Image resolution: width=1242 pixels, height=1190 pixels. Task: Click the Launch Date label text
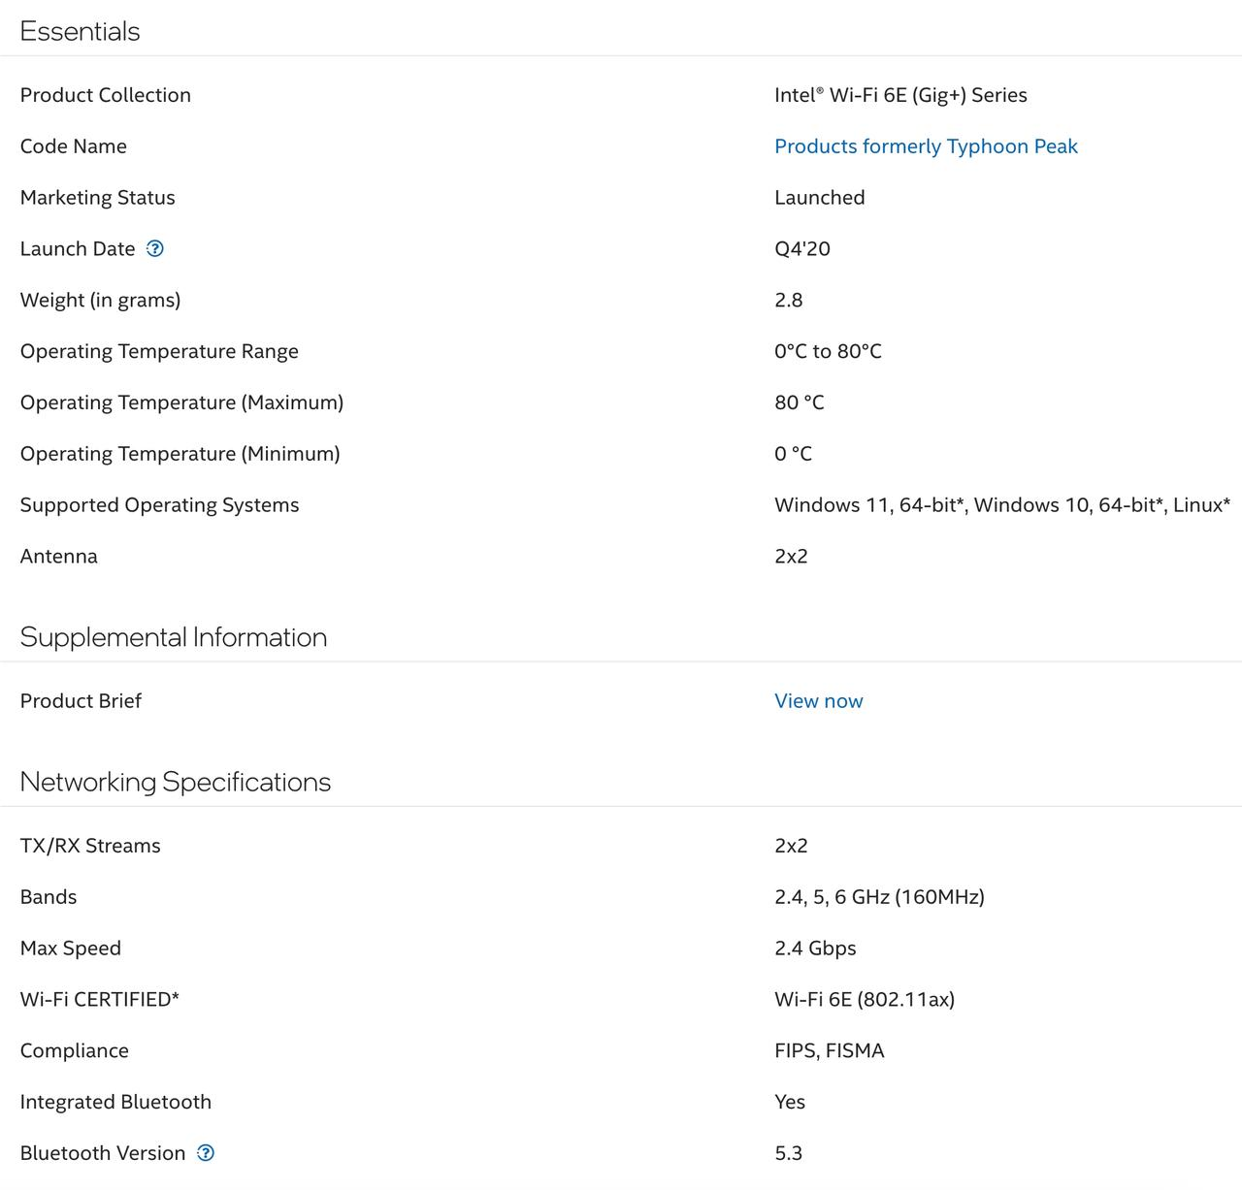(78, 249)
